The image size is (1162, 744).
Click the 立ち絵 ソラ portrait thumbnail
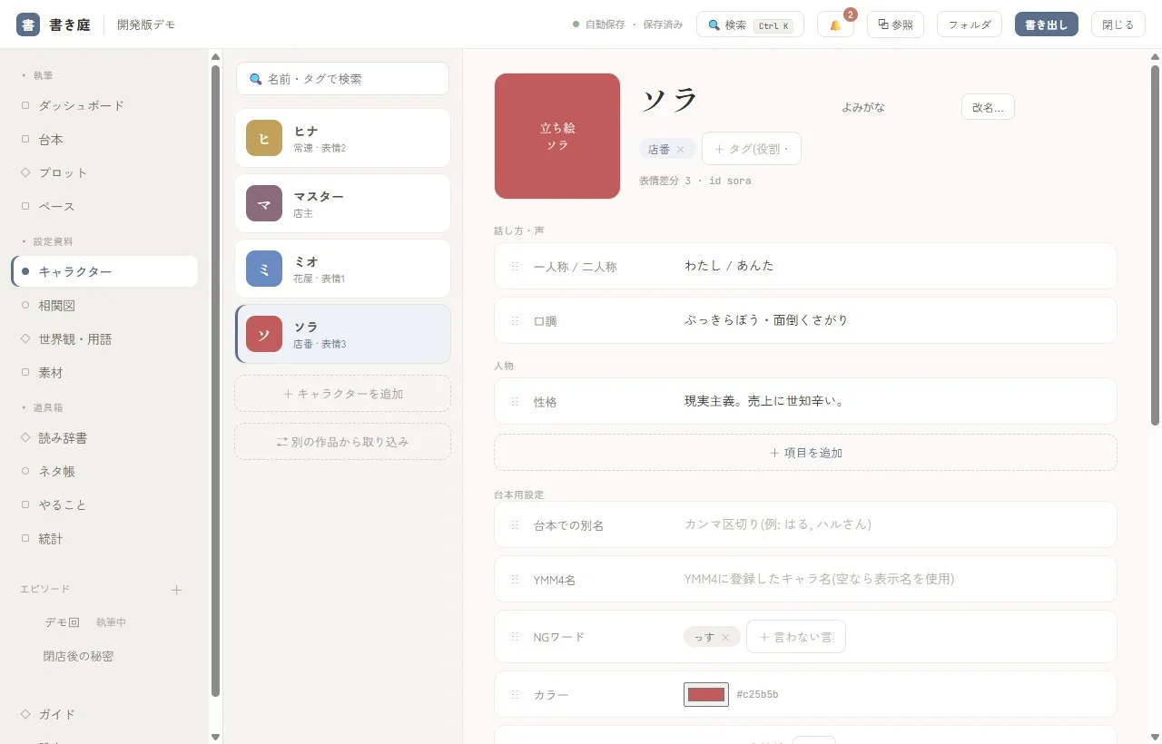557,136
